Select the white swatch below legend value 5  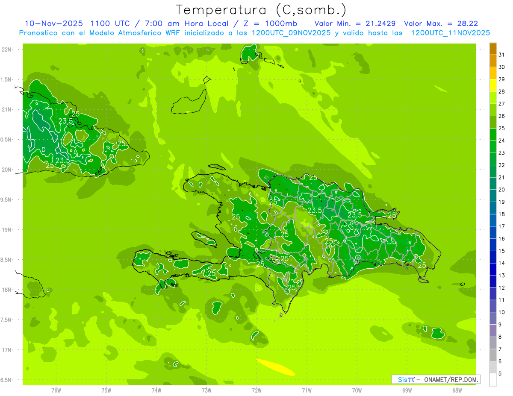(493, 380)
